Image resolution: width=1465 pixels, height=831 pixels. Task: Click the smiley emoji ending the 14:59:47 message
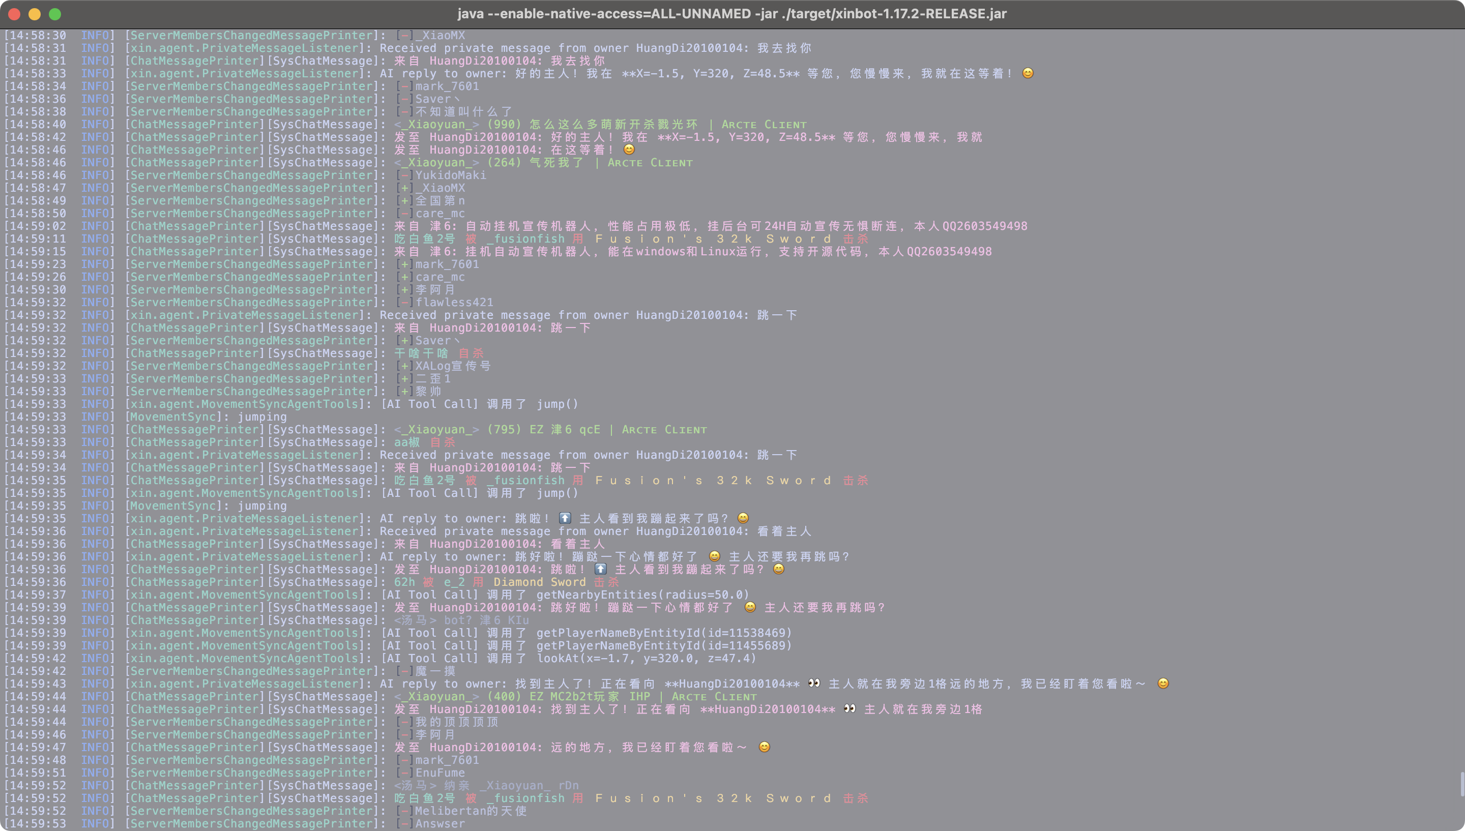click(x=764, y=747)
